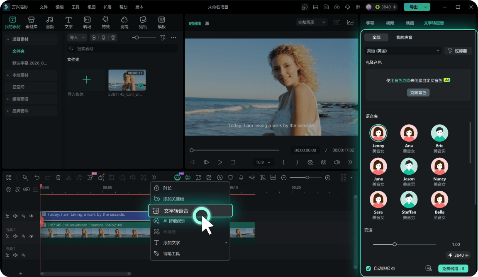478x277 pixels.
Task: Expand the 项目素材 tree node
Action: tap(8, 39)
